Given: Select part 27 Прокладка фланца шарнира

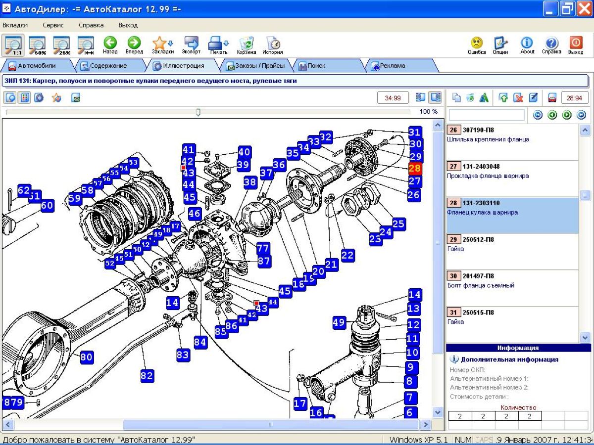Looking at the screenshot, I should [512, 178].
